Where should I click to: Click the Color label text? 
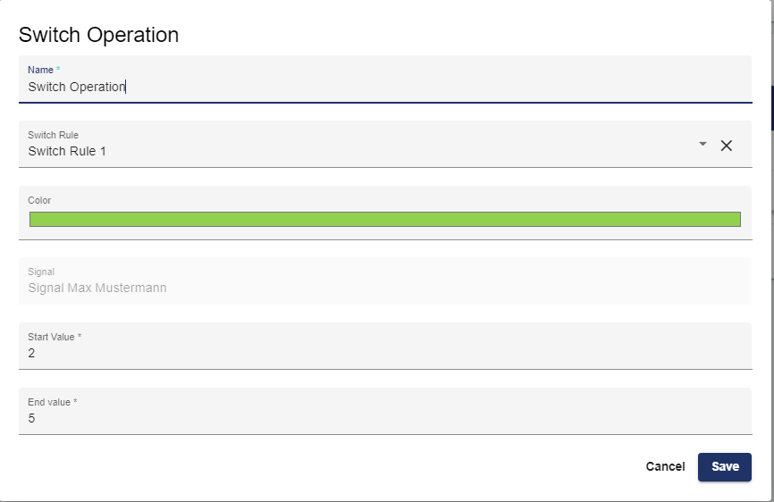[39, 200]
